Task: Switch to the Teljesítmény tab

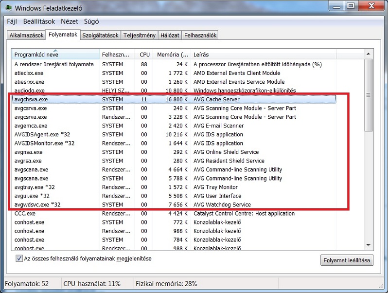Action: 140,35
